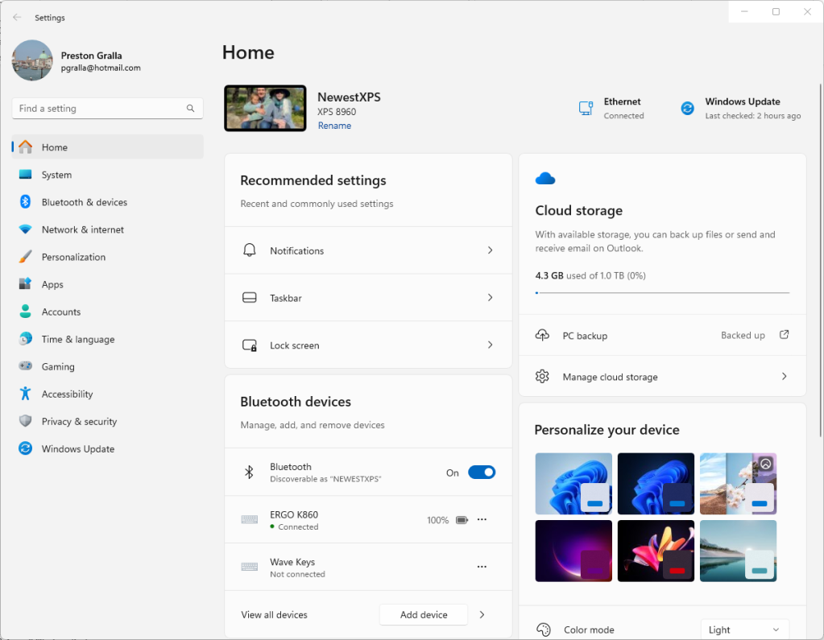Click the Windows Update icon in sidebar
This screenshot has height=640, width=824.
coord(25,448)
